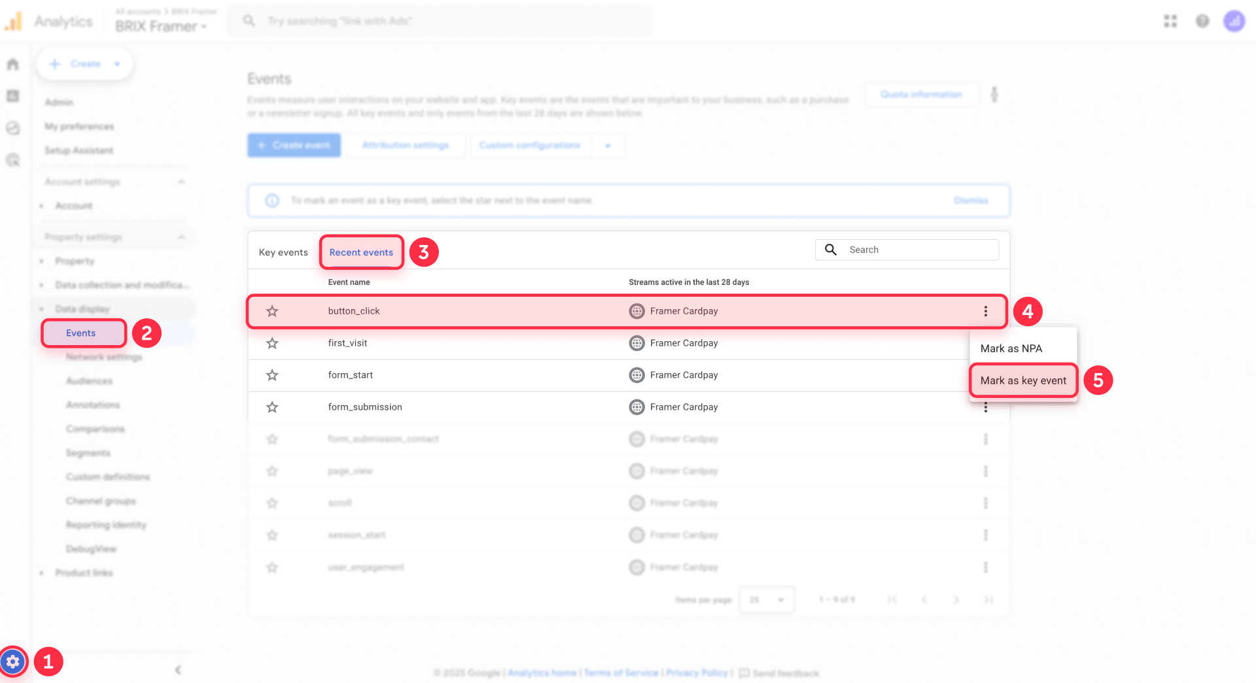The image size is (1256, 683).
Task: Open more options for form_submission row
Action: pos(985,408)
